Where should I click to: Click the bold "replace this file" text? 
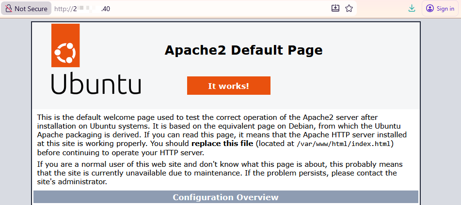[222, 144]
